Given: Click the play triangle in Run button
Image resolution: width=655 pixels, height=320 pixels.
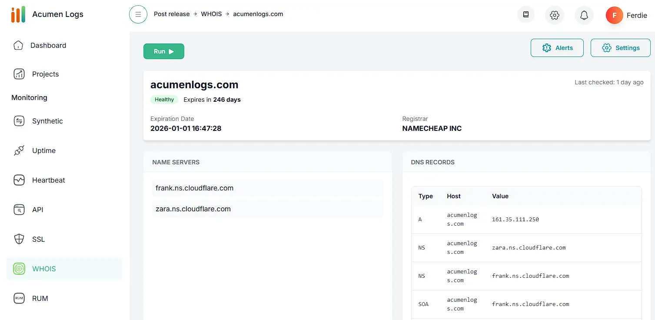Looking at the screenshot, I should tap(171, 51).
